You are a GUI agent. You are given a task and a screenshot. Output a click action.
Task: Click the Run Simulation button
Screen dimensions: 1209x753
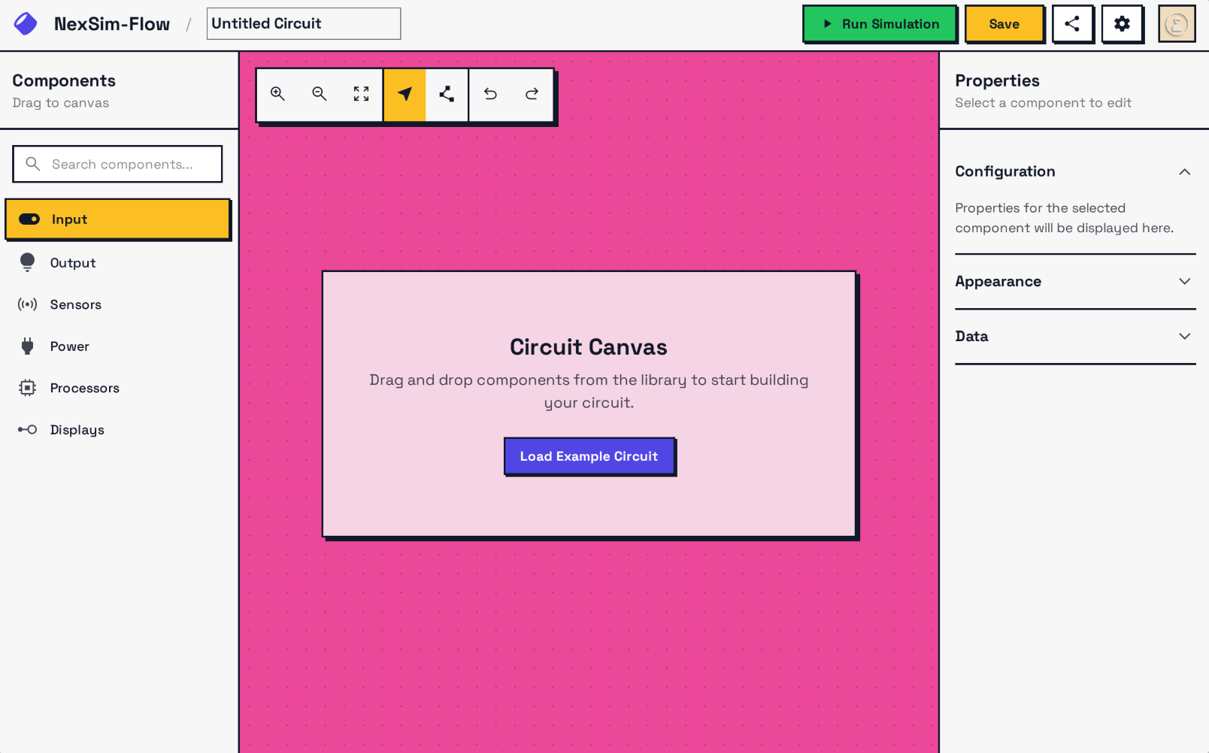click(x=880, y=24)
